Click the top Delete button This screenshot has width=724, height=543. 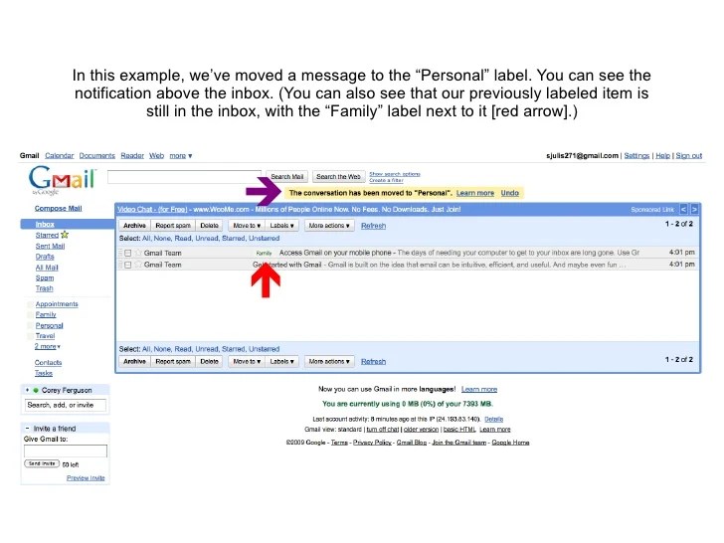click(209, 226)
